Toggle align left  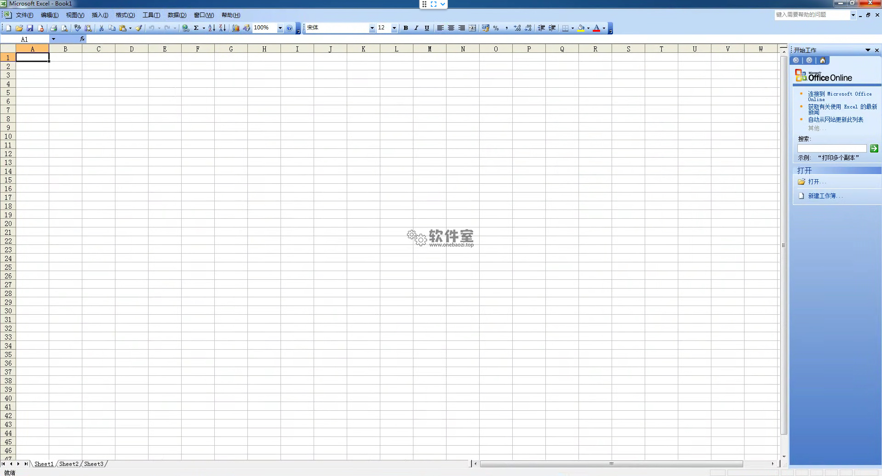coord(440,28)
